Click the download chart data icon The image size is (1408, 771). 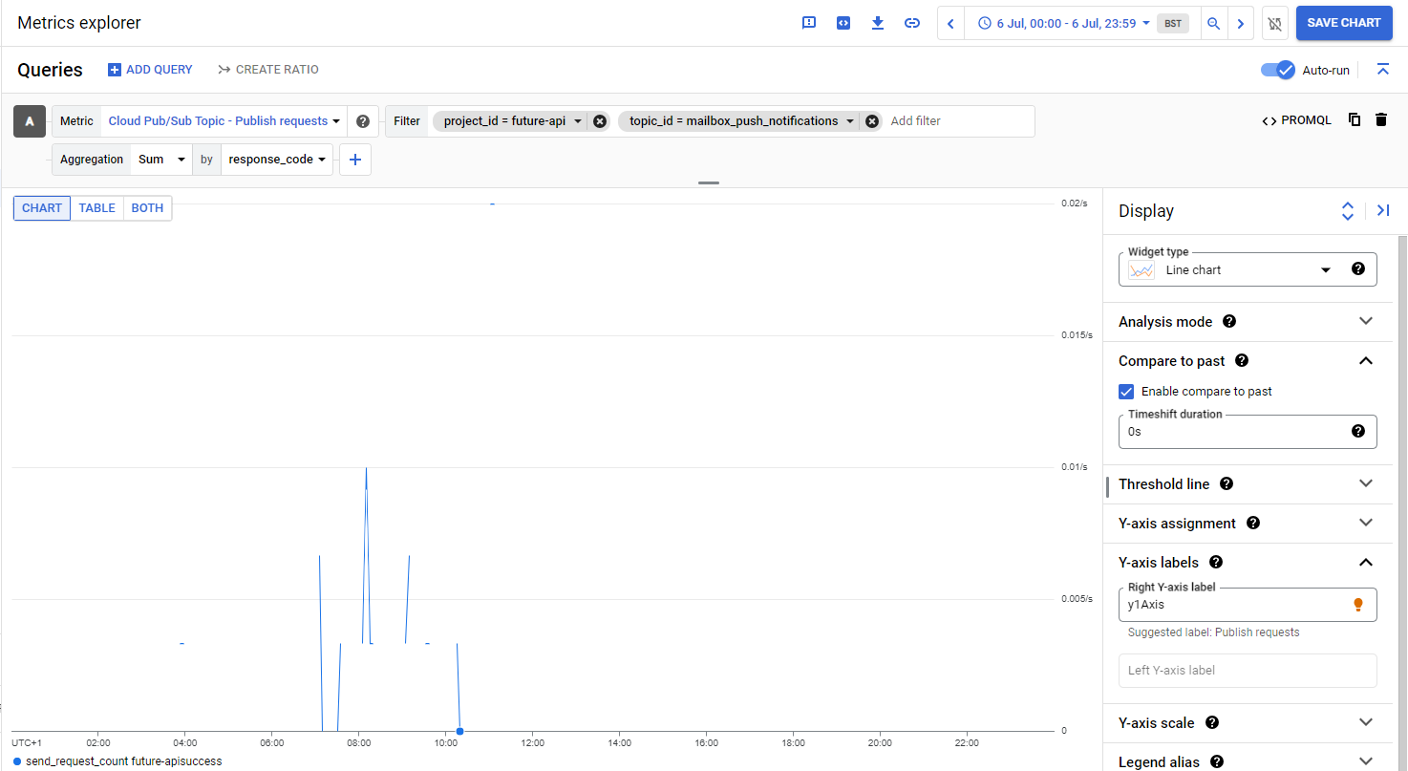pos(878,23)
